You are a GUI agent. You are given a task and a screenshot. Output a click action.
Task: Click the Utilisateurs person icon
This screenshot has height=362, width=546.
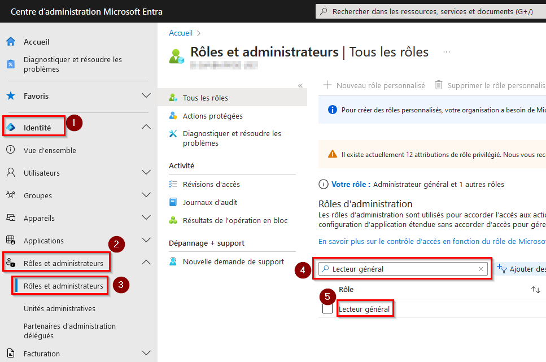tap(11, 172)
